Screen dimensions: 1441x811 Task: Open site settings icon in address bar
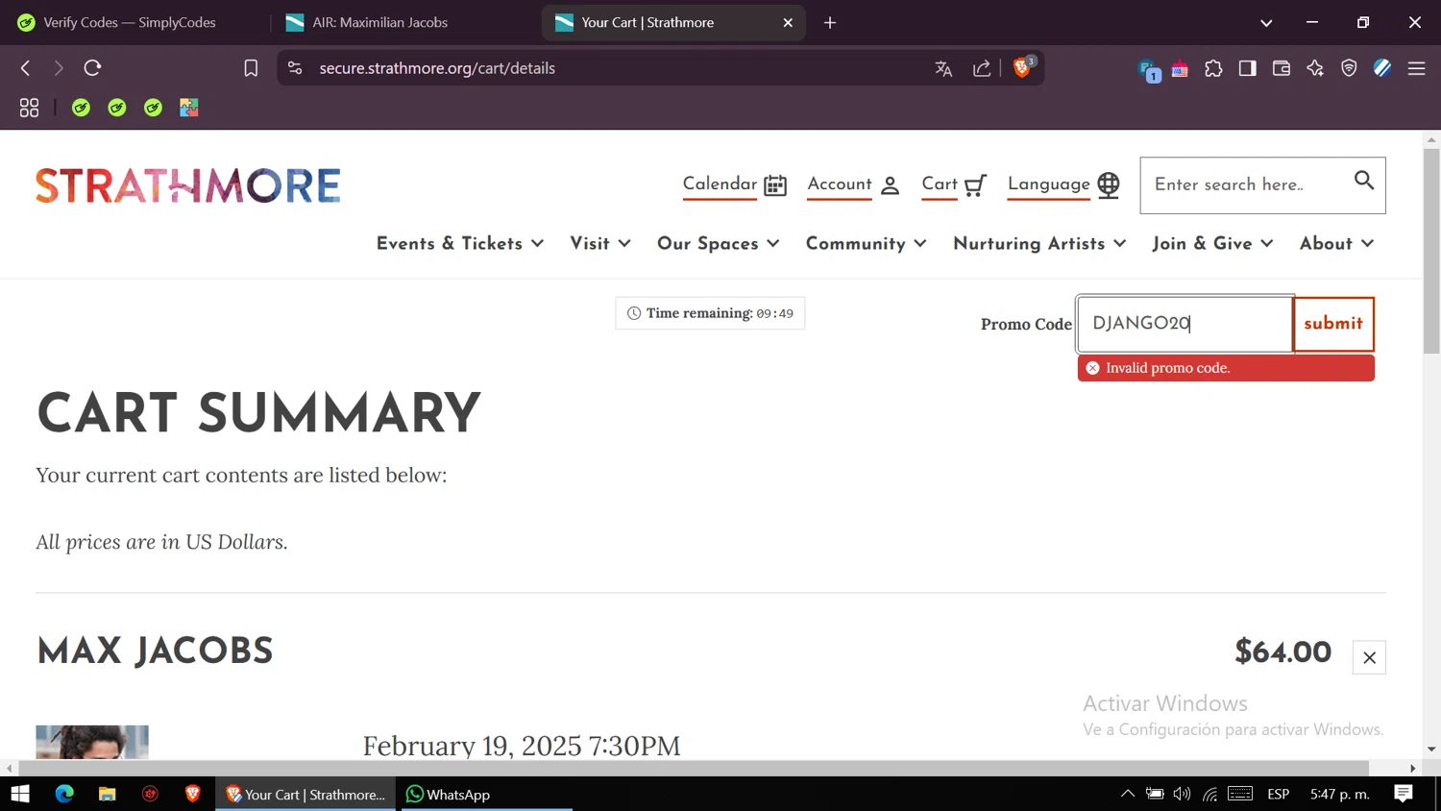(x=295, y=68)
